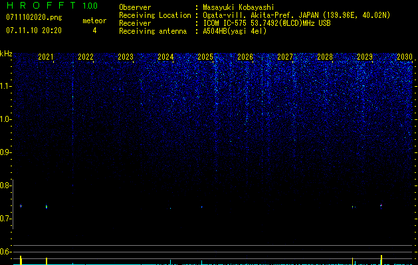Click the 2029 time marker
This screenshot has width=418, height=265.
pos(364,57)
